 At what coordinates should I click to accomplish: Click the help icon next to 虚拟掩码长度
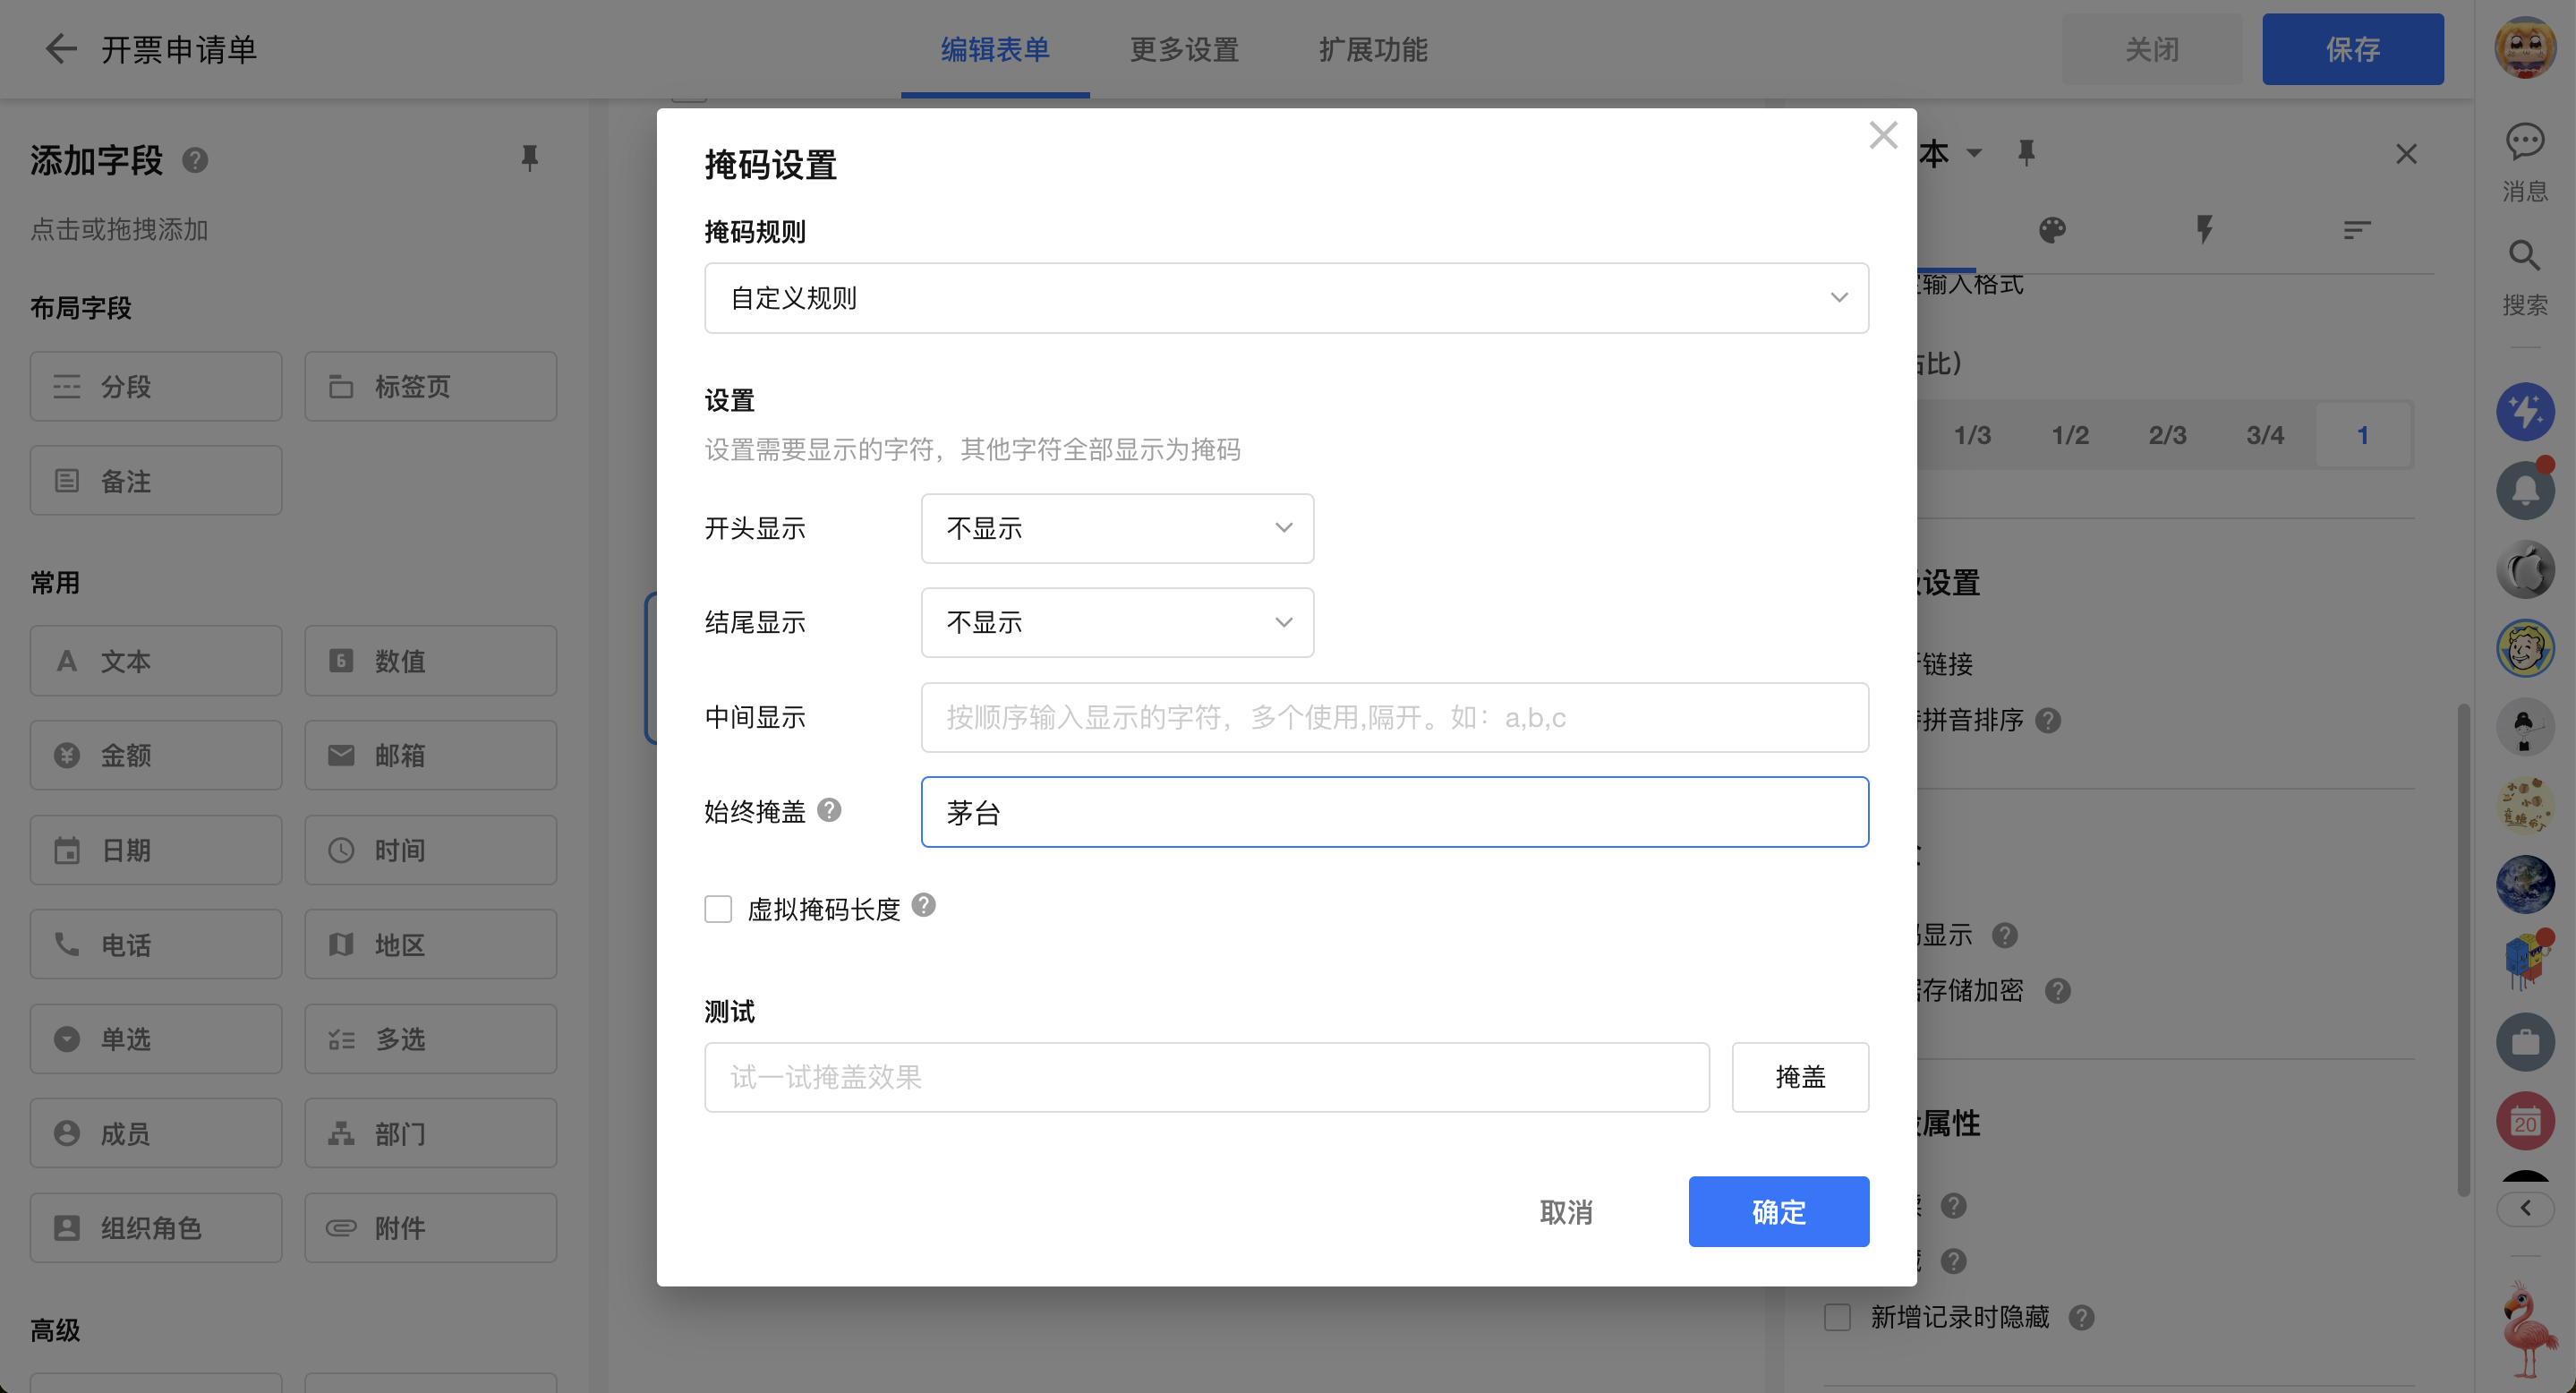tap(924, 905)
